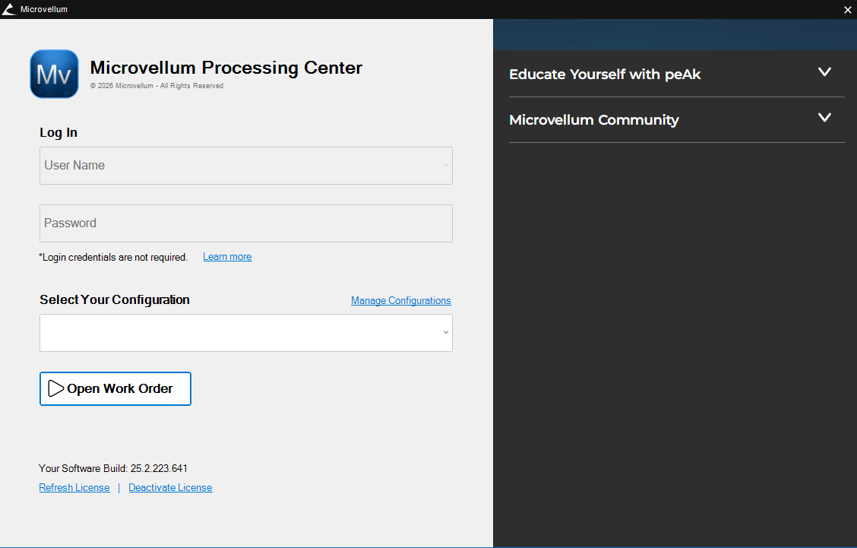Expand the Microvellum Community chevron
This screenshot has height=548, width=857.
pyautogui.click(x=824, y=118)
